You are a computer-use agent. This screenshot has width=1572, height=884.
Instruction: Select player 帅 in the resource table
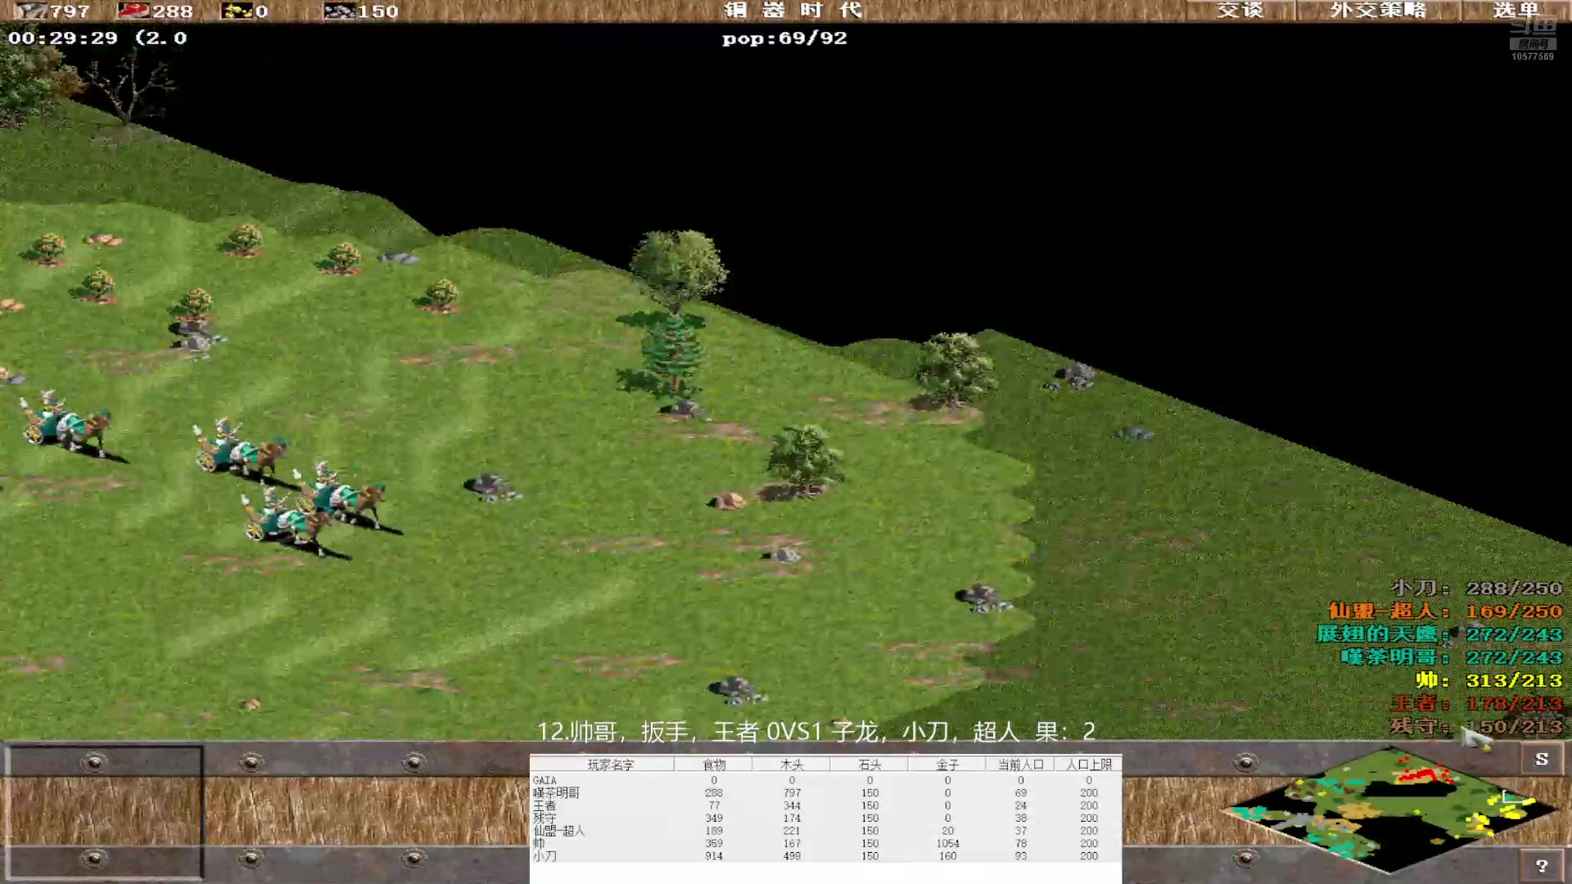tap(539, 843)
